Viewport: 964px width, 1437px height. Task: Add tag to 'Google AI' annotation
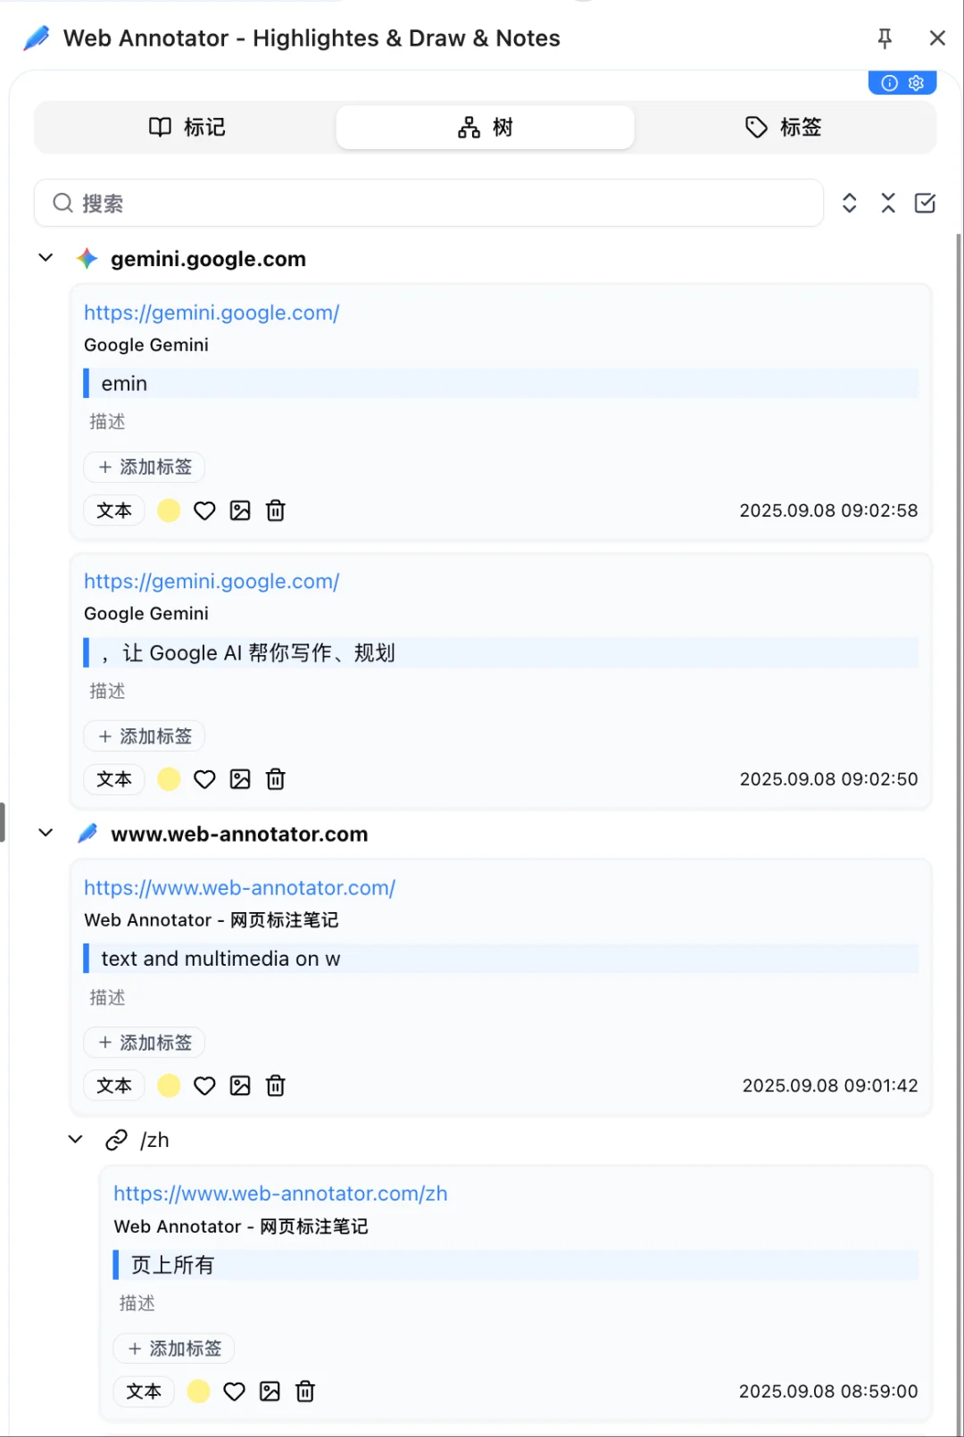pyautogui.click(x=145, y=736)
